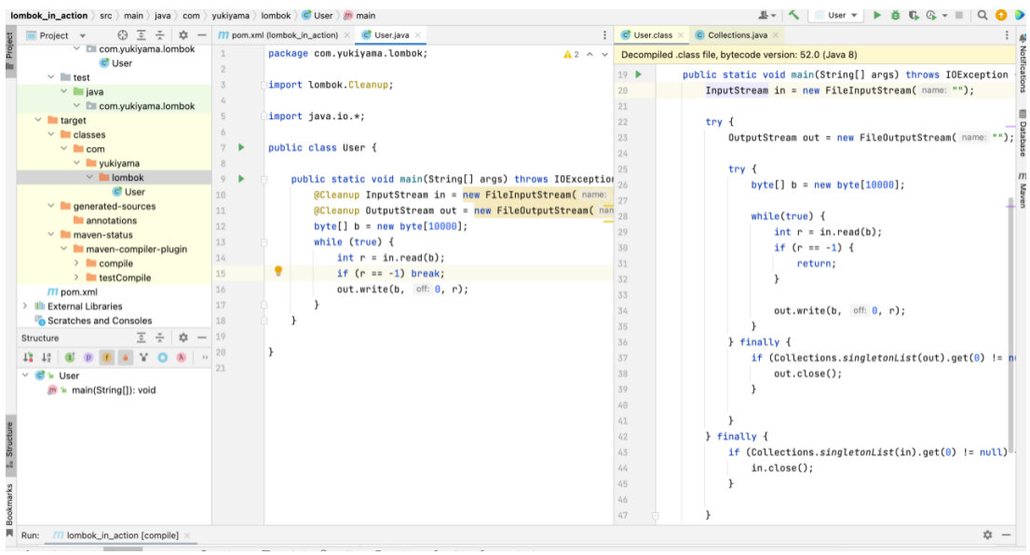
Task: Toggle Sort by Visibility in Structure
Action: 28,358
